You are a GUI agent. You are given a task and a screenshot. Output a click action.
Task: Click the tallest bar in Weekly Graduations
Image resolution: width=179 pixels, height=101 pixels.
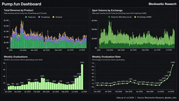82,77
